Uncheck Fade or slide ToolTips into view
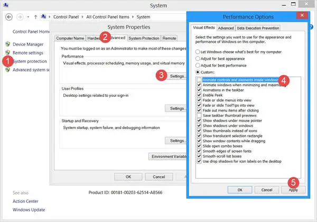Screen dimensions: 317x222 pyautogui.click(x=199, y=105)
